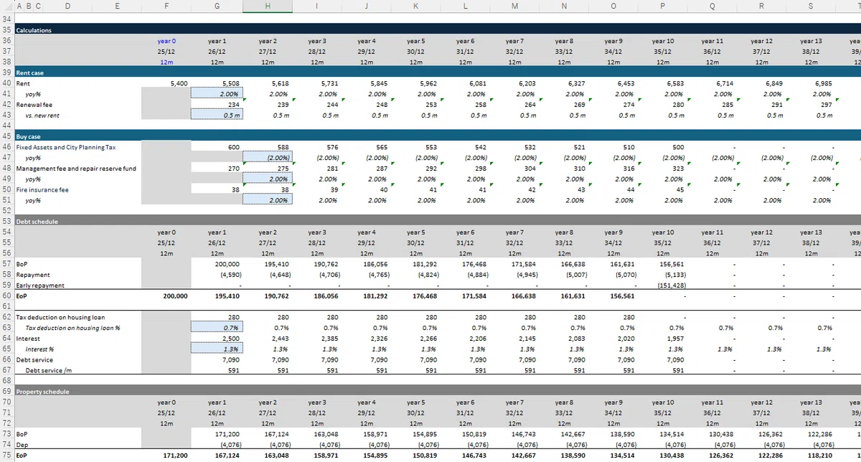Select the renewal fee value 234
Screen dimensions: 861x462
217,105
